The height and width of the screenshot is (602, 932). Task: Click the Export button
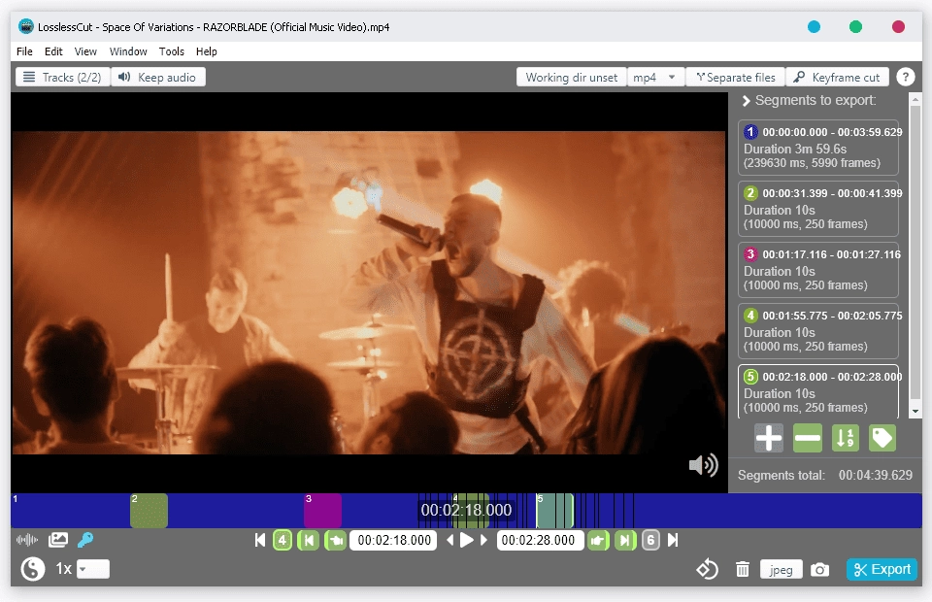pos(882,569)
